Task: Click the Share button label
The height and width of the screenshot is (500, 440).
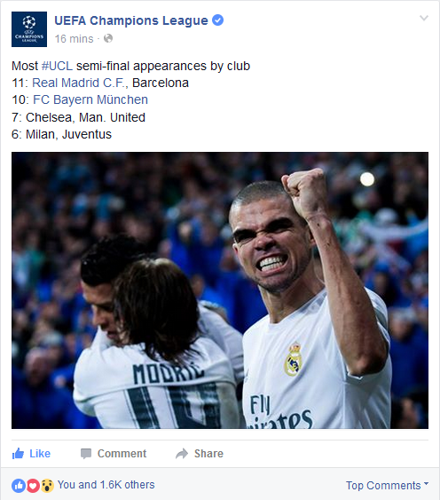Action: (209, 454)
